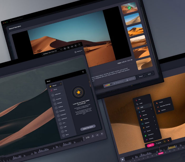Select the Cinematic genre radio circle
185x162 pixels.
click(57, 112)
